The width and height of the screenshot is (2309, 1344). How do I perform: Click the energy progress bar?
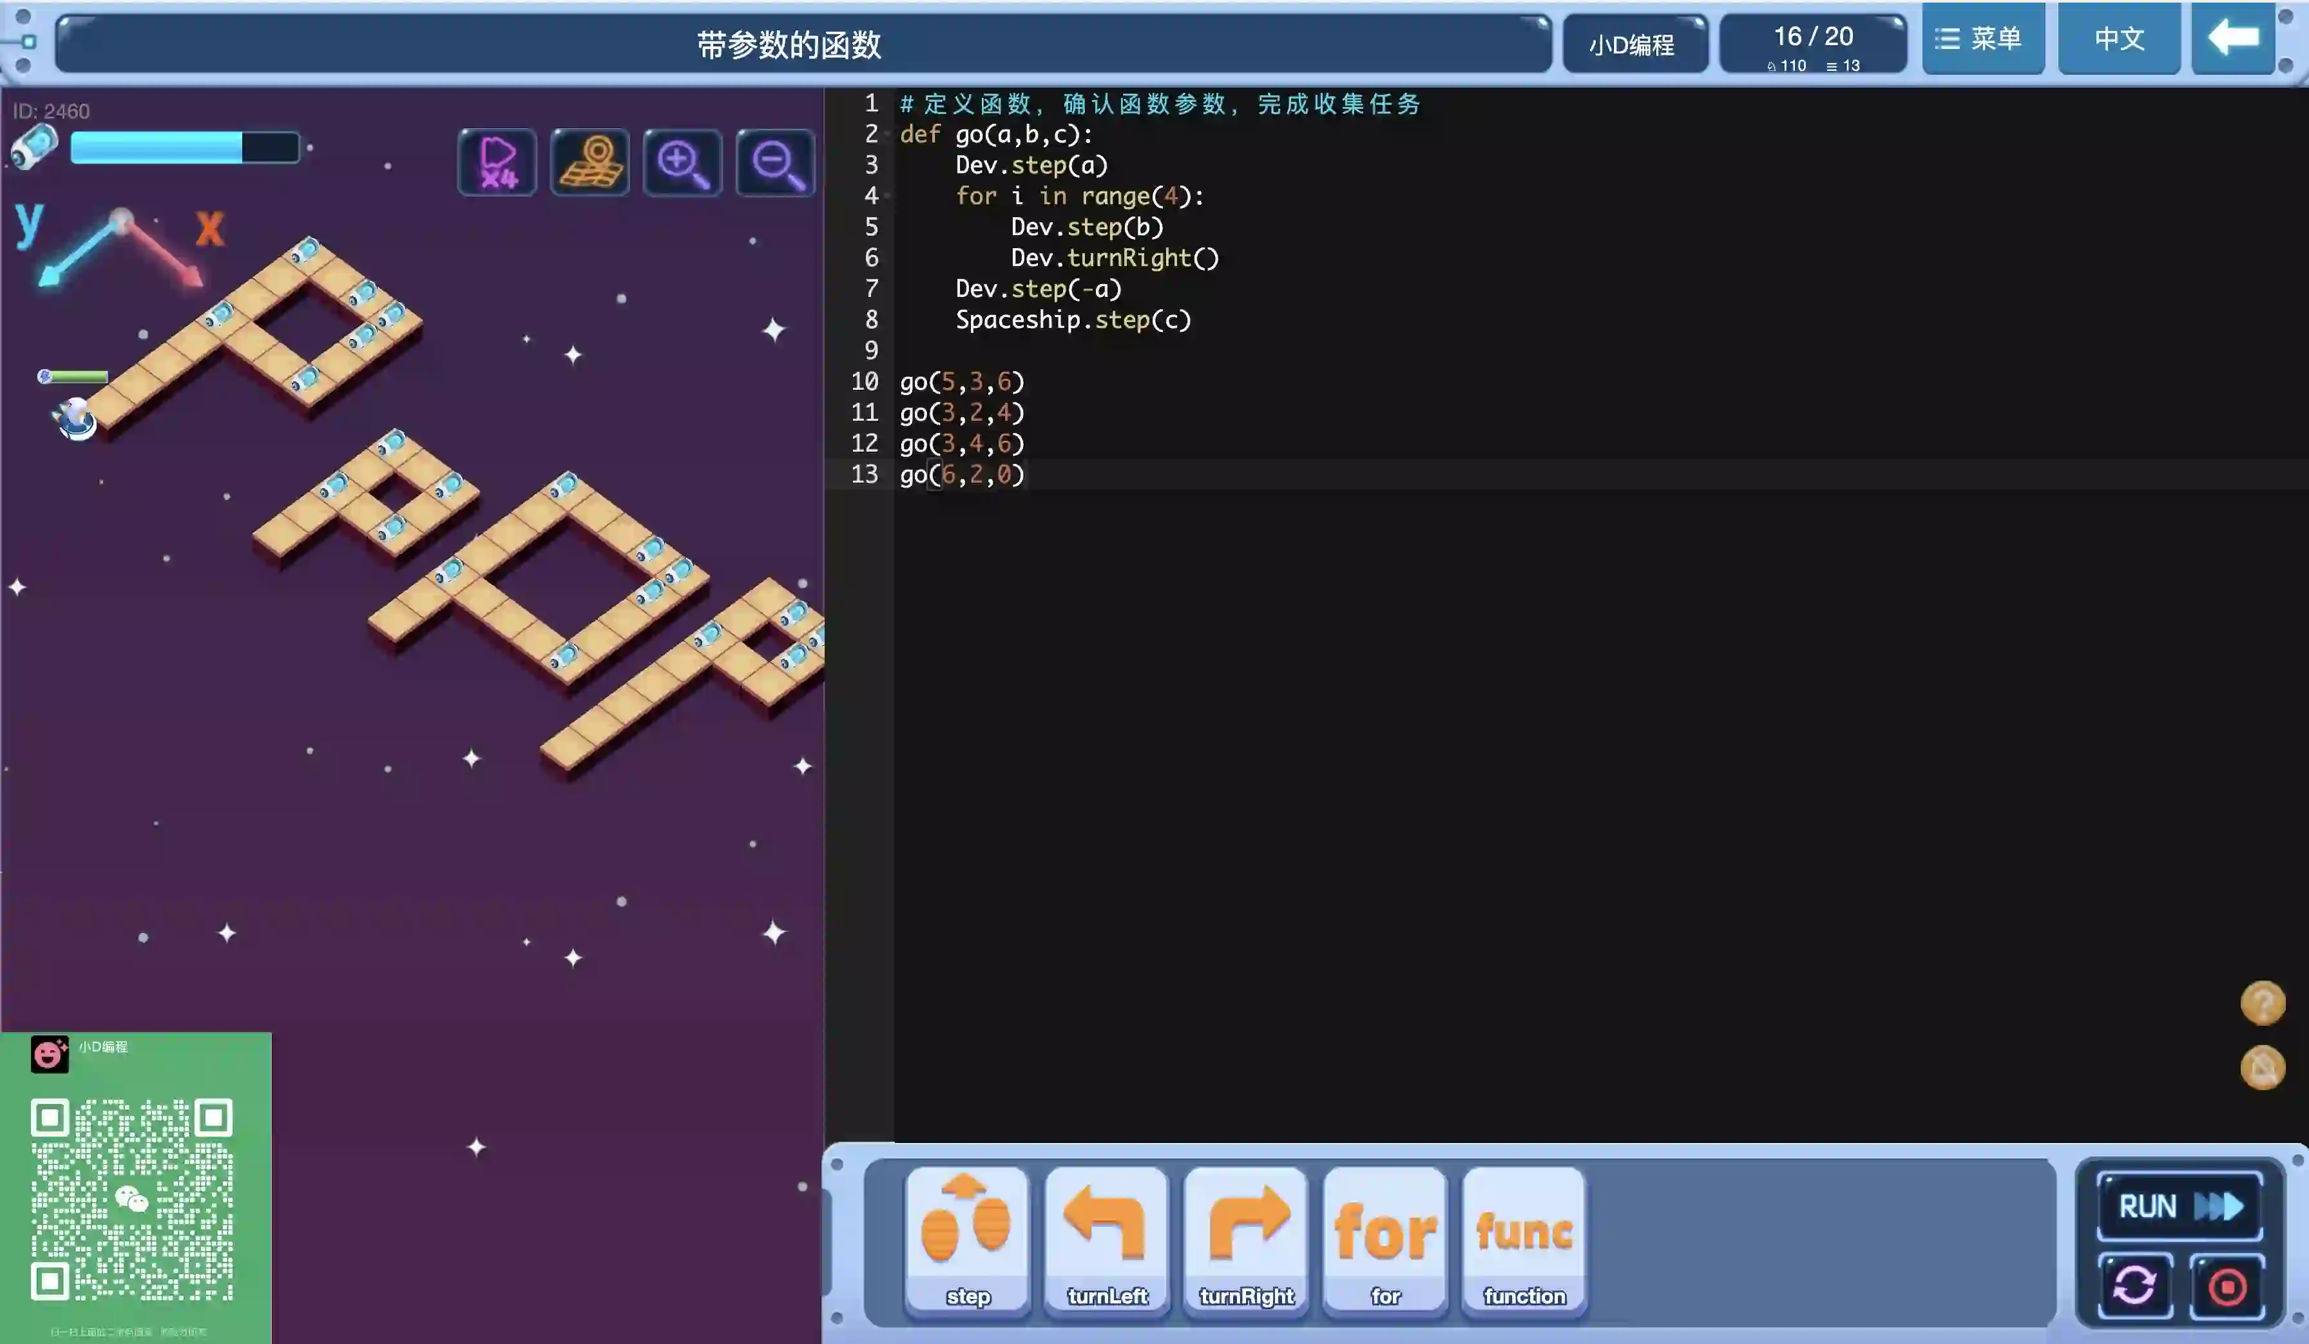pyautogui.click(x=184, y=148)
